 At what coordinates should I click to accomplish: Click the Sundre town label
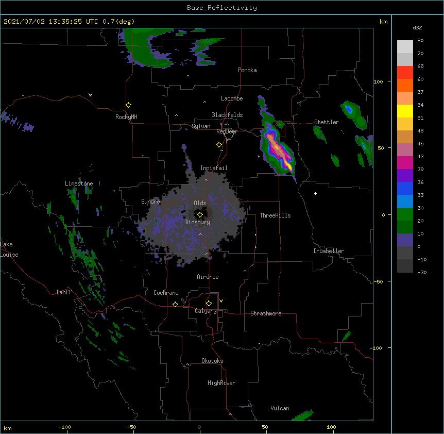click(x=150, y=202)
